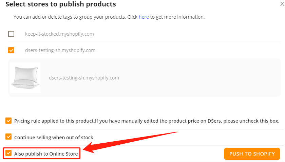This screenshot has width=285, height=162.
Task: Uncheck Continue selling when out of stock
Action: (8, 137)
